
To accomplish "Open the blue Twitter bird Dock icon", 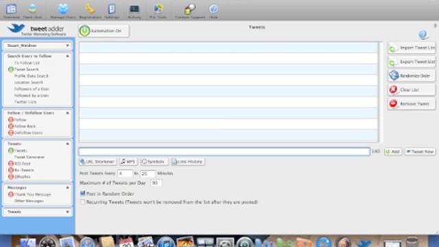I will pyautogui.click(x=364, y=242).
